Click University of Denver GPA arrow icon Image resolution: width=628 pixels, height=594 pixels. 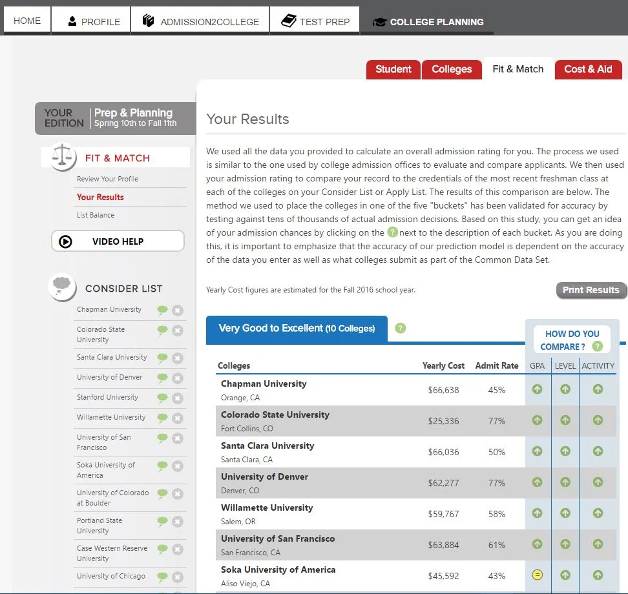click(x=537, y=482)
